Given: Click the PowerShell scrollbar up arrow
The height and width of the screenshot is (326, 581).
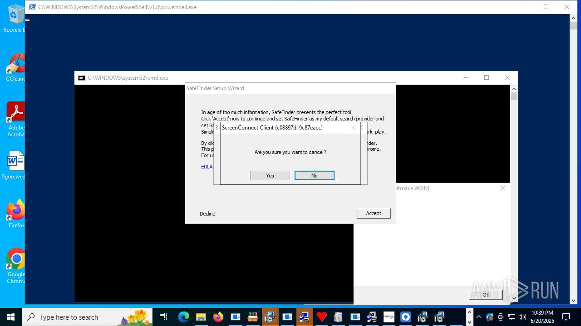Looking at the screenshot, I should 574,18.
